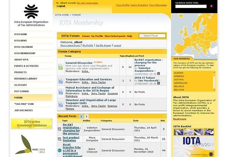Click the magnifier icon in Search Forum box
This screenshot has height=157, width=228.
[x=141, y=36]
